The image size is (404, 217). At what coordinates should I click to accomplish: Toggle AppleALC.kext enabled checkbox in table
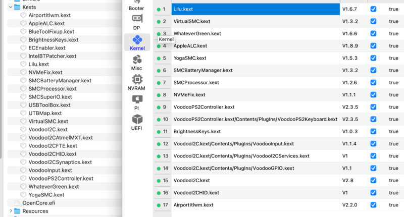click(373, 46)
